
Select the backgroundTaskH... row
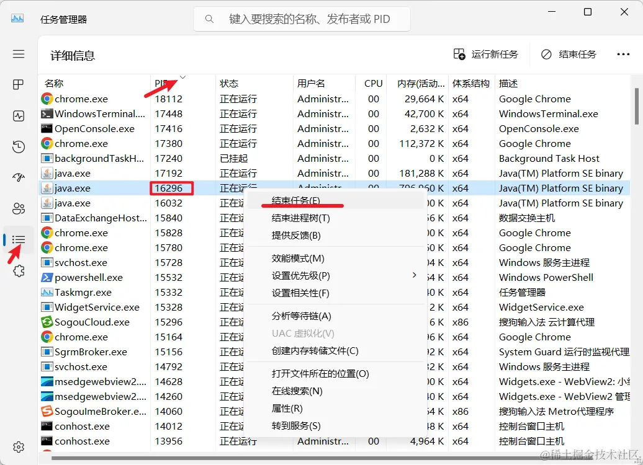tap(334, 159)
